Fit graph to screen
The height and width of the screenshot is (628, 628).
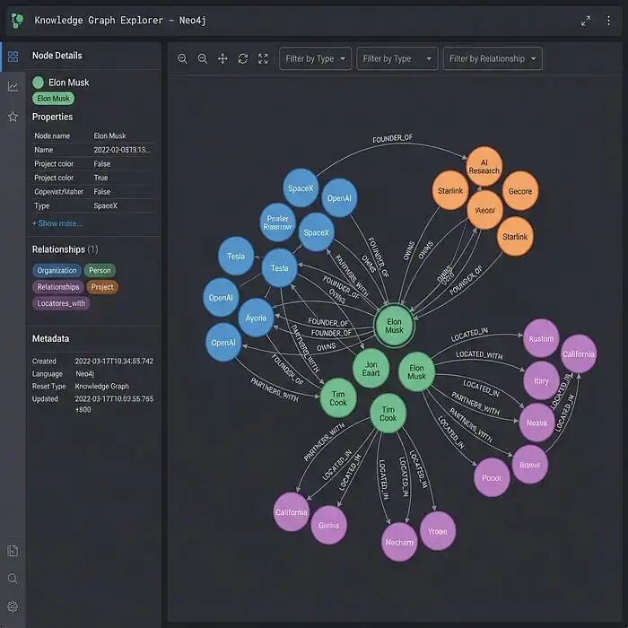tap(263, 59)
